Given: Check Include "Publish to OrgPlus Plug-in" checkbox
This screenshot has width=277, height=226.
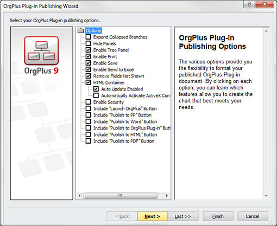Looking at the screenshot, I should [88, 128].
